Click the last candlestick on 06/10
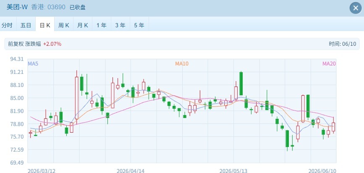The image size is (364, 173). (333, 127)
